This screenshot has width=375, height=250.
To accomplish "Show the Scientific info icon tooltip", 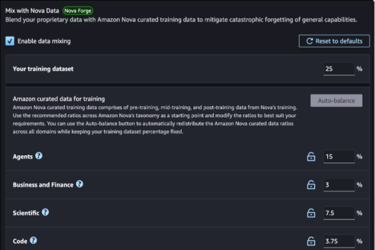I will coord(46,212).
